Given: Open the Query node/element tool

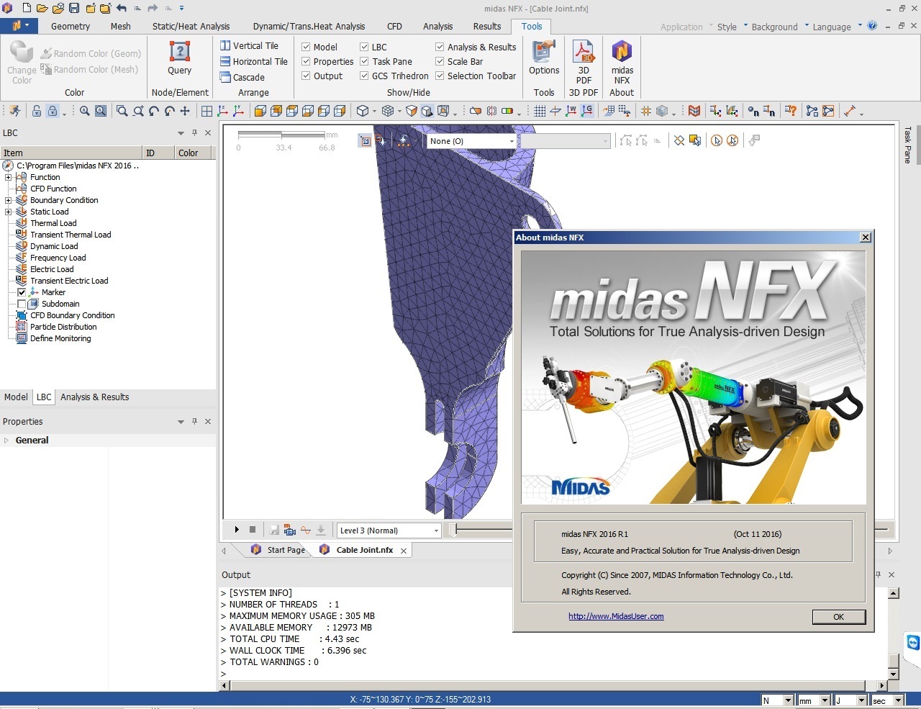Looking at the screenshot, I should click(179, 58).
